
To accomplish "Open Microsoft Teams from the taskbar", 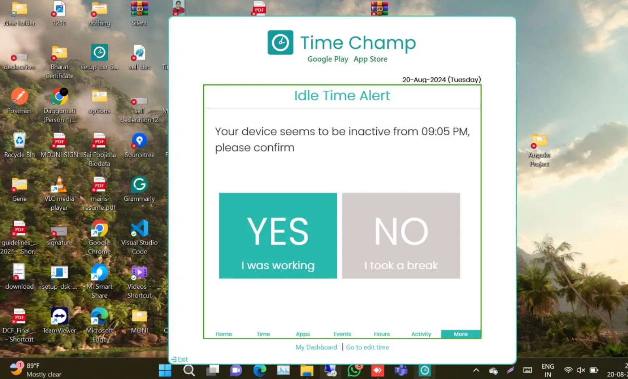I will (x=401, y=370).
